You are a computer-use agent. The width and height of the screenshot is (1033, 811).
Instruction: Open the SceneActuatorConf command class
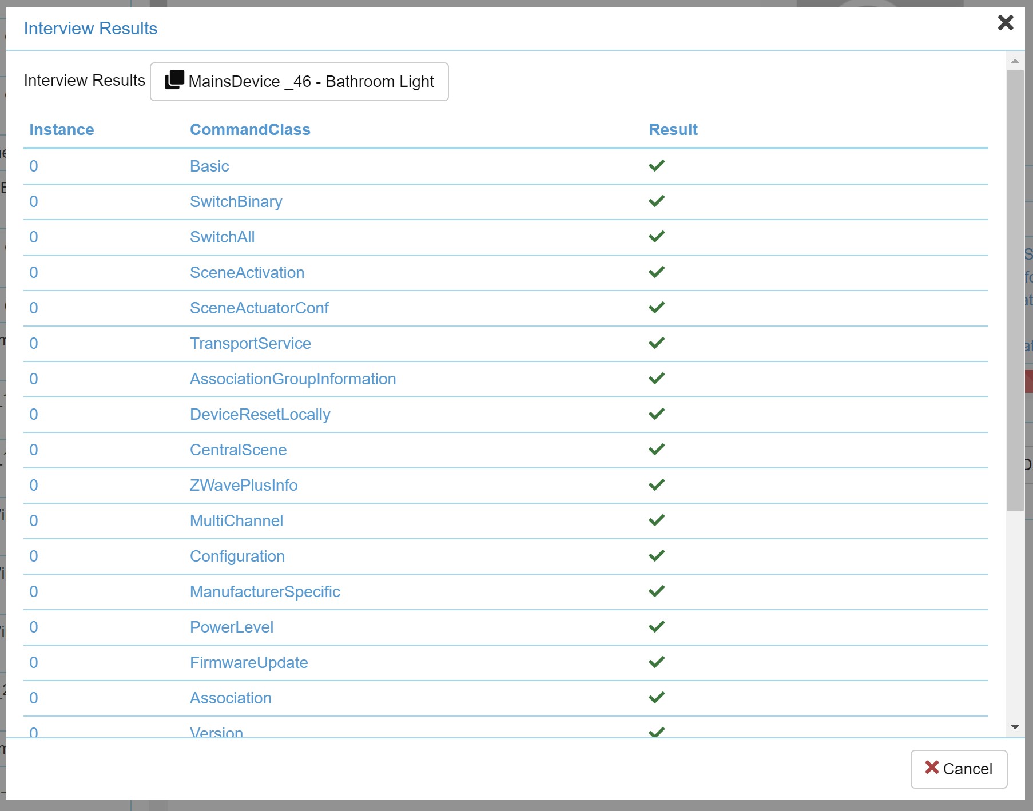259,308
